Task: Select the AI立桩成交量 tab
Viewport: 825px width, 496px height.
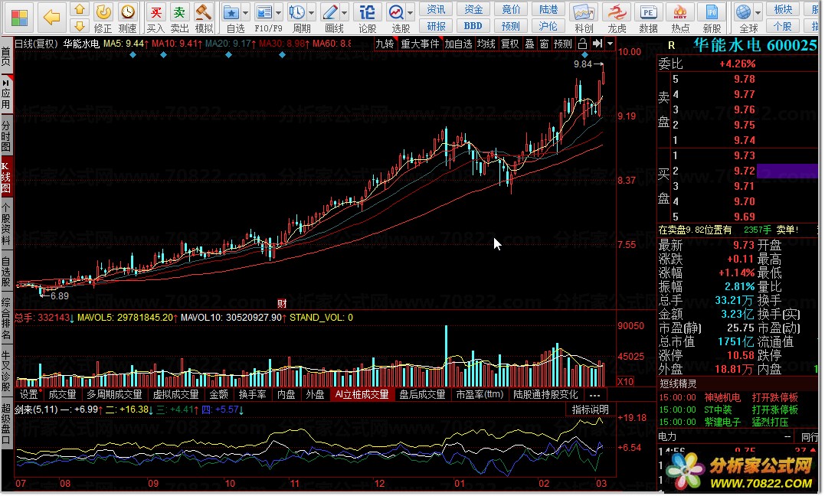Action: click(362, 394)
